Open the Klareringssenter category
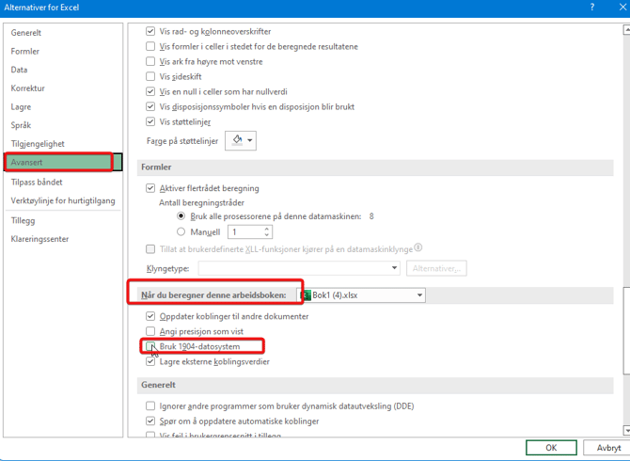630x461 pixels. 39,239
